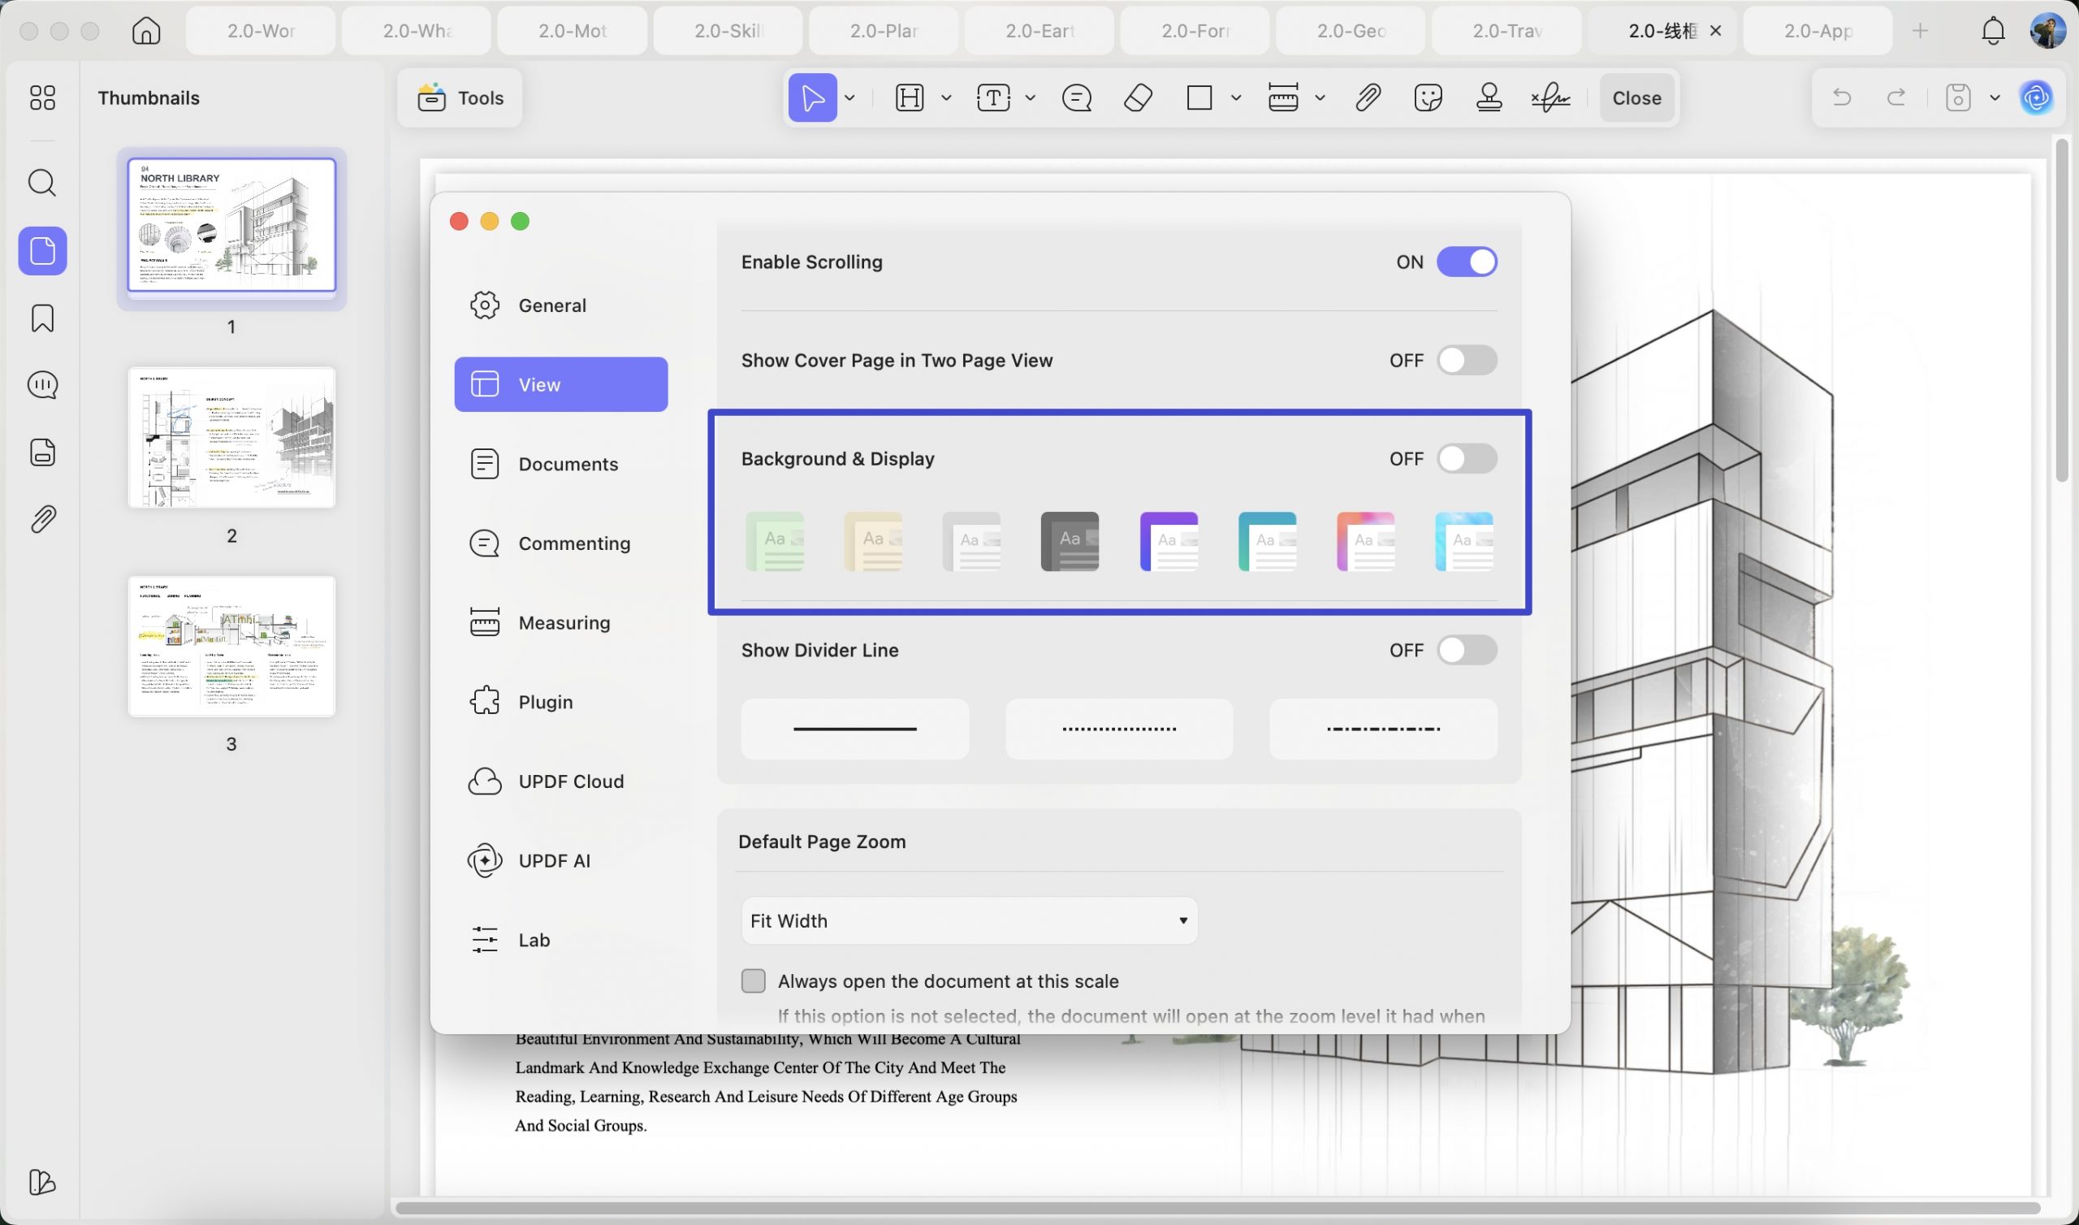This screenshot has width=2079, height=1225.
Task: Open the sticker tool
Action: click(x=1428, y=97)
